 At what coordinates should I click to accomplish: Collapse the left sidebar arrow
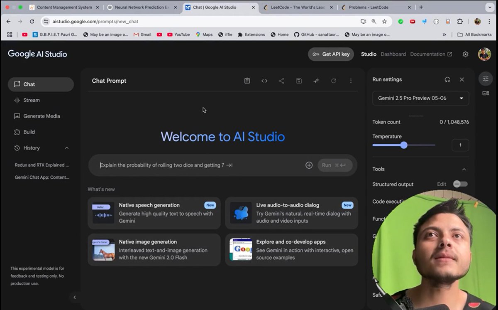[75, 297]
